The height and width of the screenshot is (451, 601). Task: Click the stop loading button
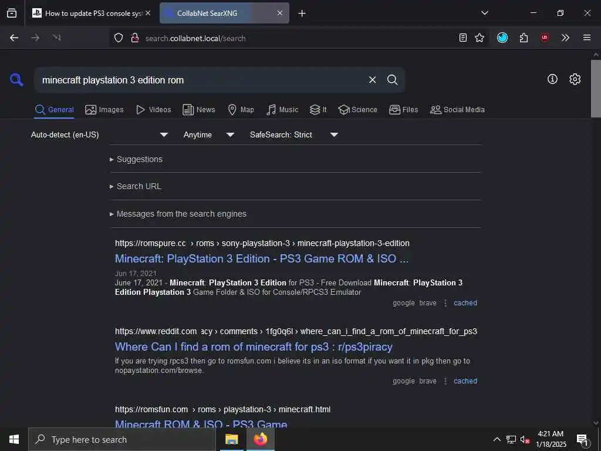(x=57, y=38)
